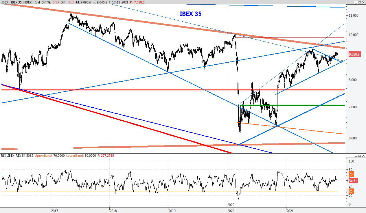Click the RSI 54,51 value marker
Image resolution: width=366 pixels, height=213 pixels.
pyautogui.click(x=353, y=180)
